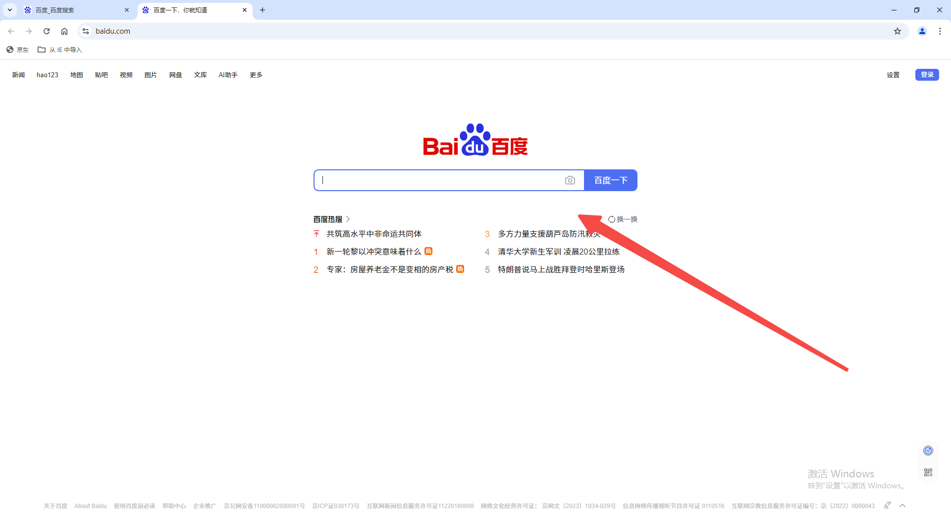This screenshot has width=951, height=515.
Task: Open the 清华大学新生军训 hot search link
Action: click(558, 252)
